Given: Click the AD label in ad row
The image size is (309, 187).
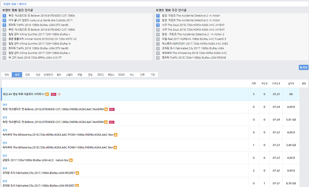Looking at the screenshot, I should [291, 94].
